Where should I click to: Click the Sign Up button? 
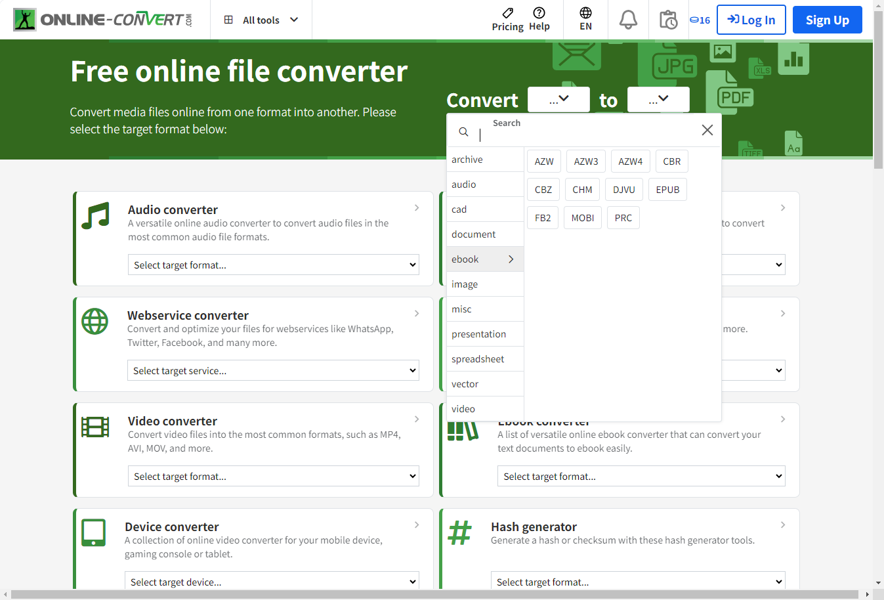[x=827, y=20]
